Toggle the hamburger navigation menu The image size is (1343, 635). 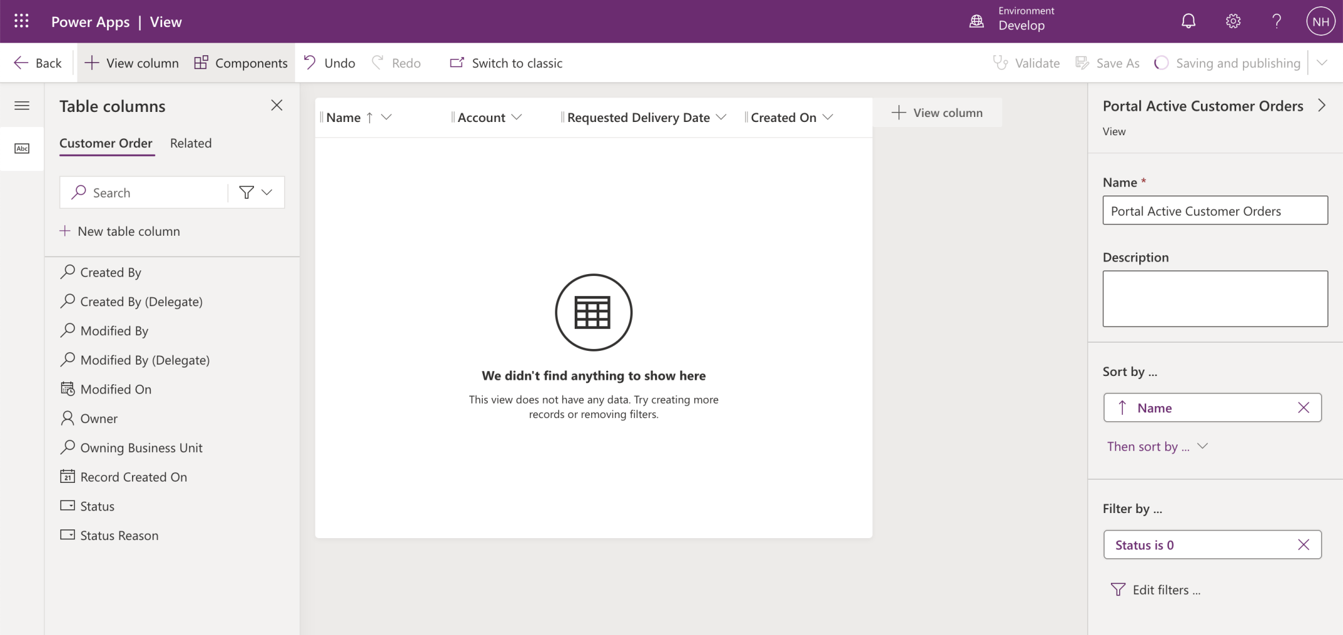coord(22,106)
